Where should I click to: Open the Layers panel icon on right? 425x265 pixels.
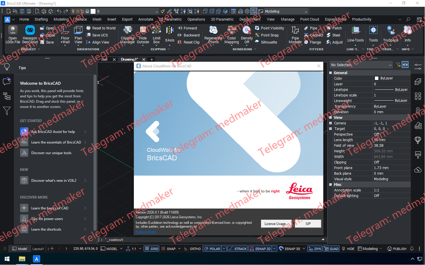418,81
